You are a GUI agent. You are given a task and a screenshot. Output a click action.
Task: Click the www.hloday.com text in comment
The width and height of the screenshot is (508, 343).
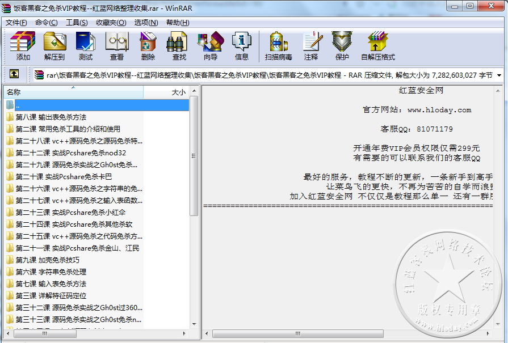click(439, 110)
